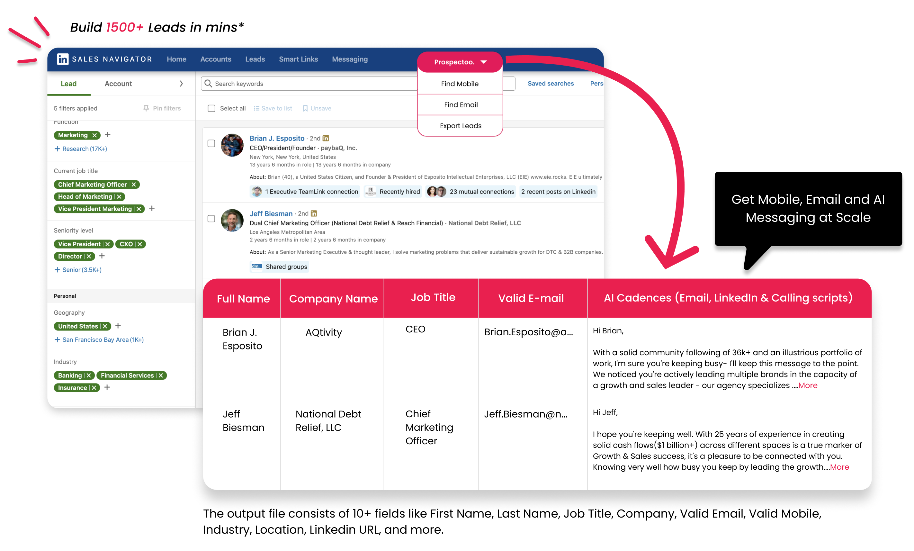Click the AQtivity company cell
The height and width of the screenshot is (551, 914).
coord(324,332)
